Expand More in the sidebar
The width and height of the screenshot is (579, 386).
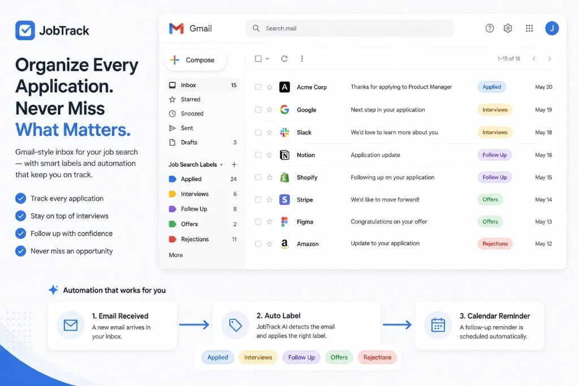pos(176,255)
